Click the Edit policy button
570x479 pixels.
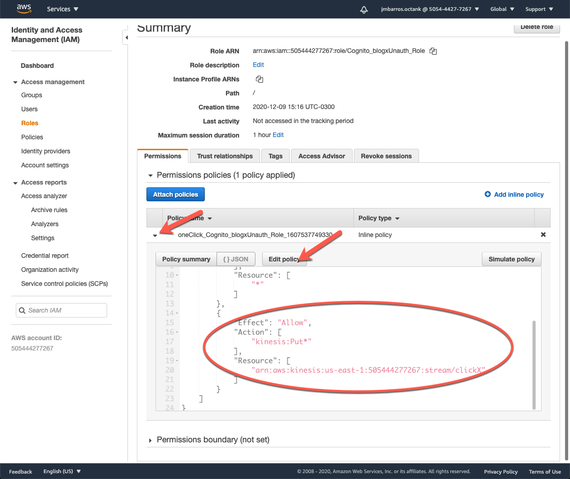point(284,259)
